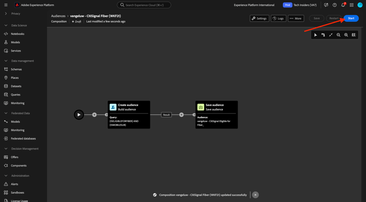
Task: Dismiss the updated successfully toast
Action: pos(255,195)
